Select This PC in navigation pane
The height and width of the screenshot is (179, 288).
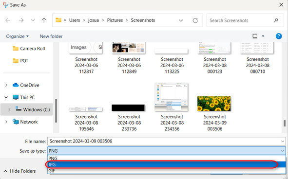[x=24, y=97]
